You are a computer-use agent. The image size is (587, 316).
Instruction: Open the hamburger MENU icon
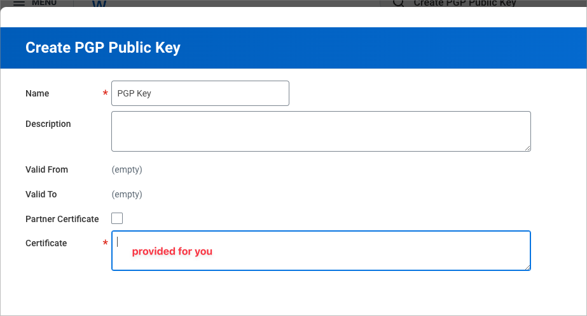(x=19, y=3)
